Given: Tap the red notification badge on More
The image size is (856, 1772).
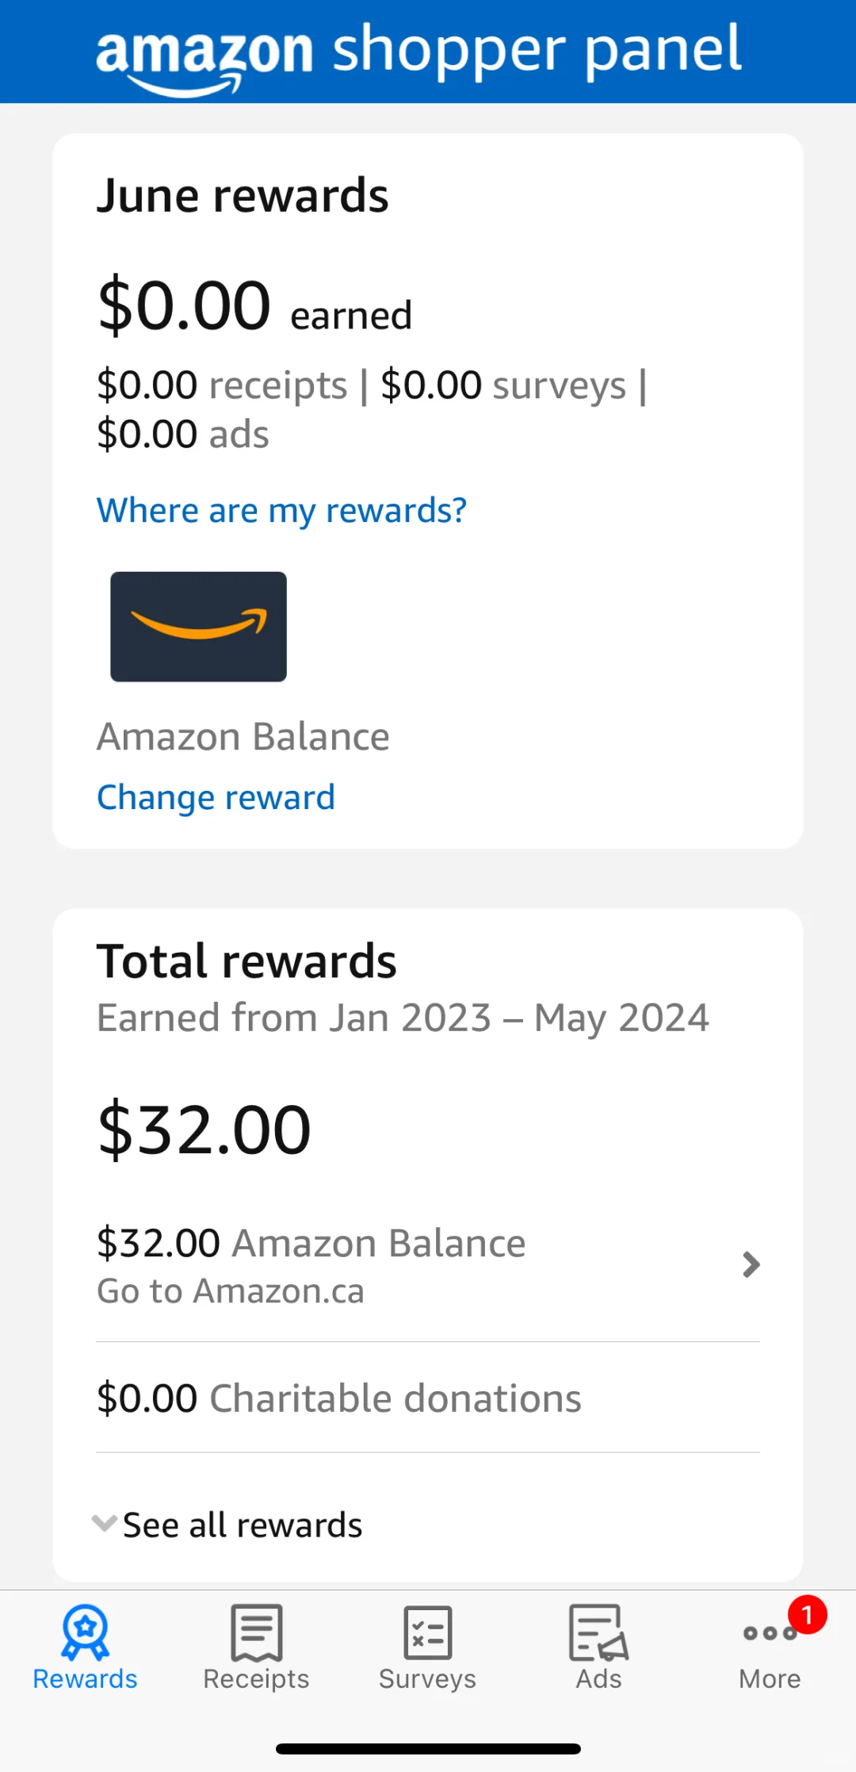Looking at the screenshot, I should [807, 1615].
